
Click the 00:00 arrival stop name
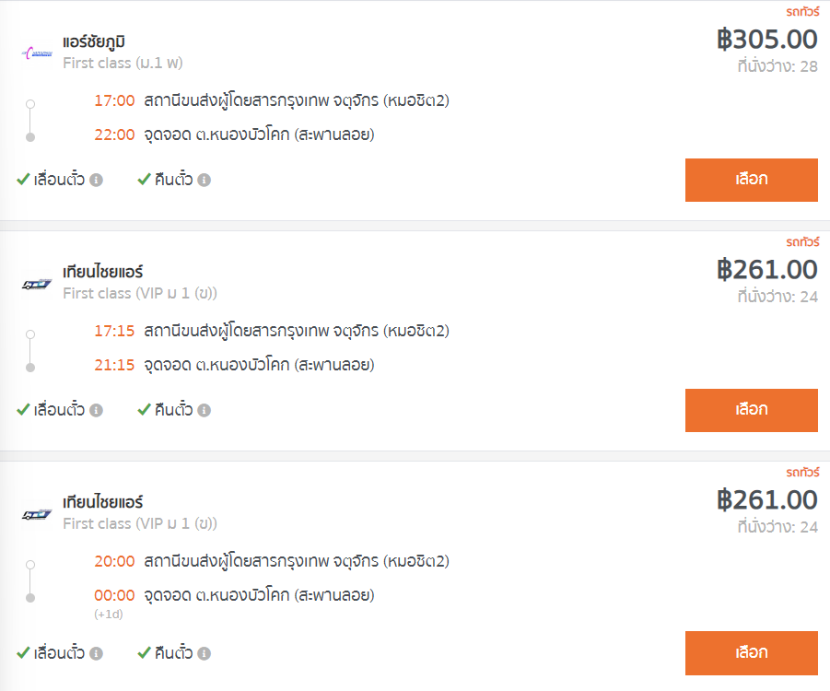[259, 595]
